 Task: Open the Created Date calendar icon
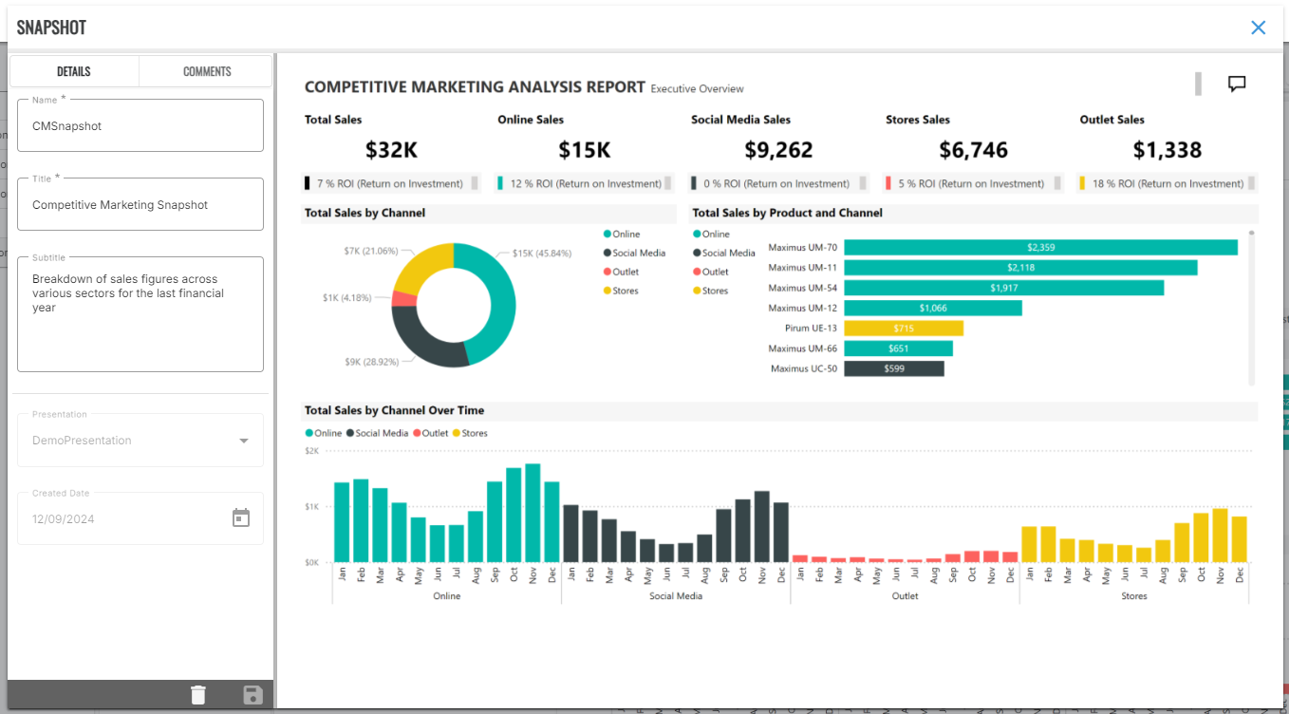[x=241, y=517]
